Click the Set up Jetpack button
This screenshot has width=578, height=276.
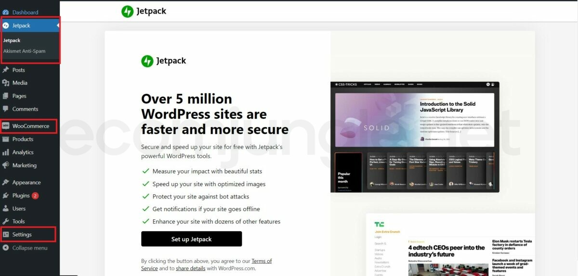pos(191,239)
